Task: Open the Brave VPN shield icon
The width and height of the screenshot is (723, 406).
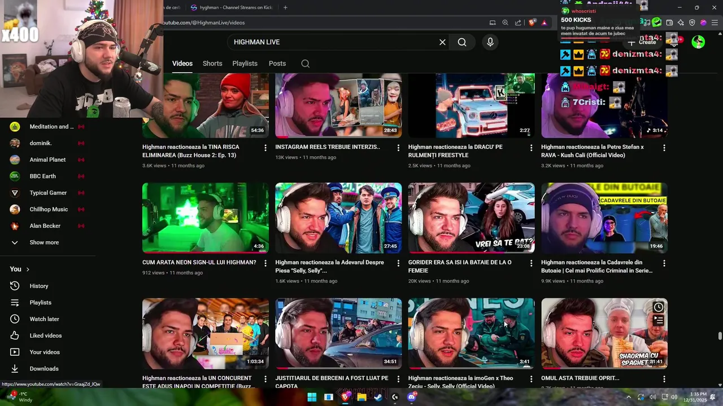Action: point(692,23)
